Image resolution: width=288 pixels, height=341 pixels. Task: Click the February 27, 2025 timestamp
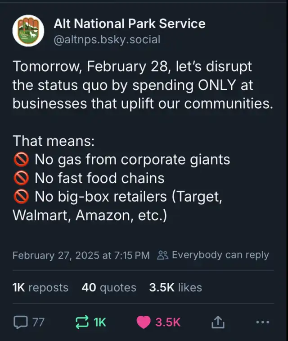81,255
